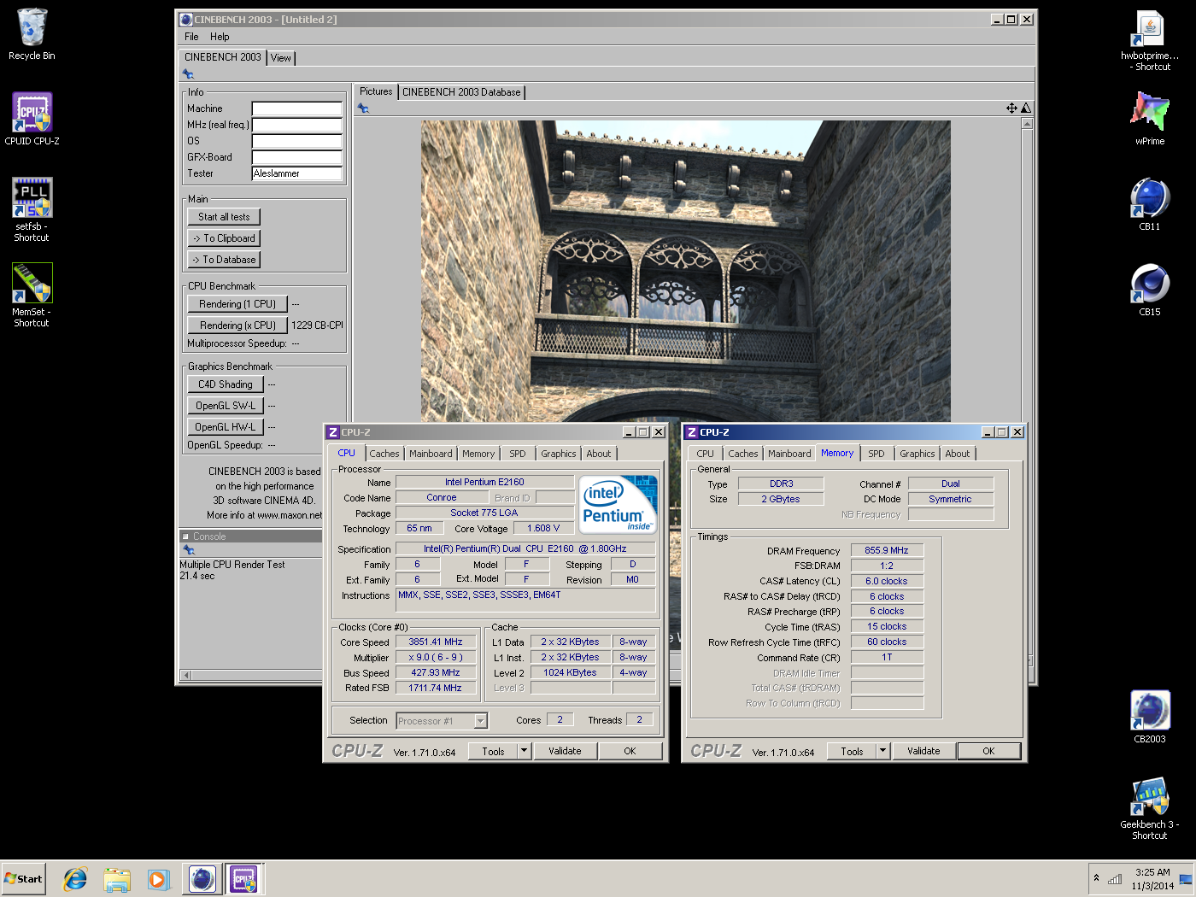Select CINEBENCH 2003 Database tab
Viewport: 1196px width, 897px height.
[x=461, y=92]
